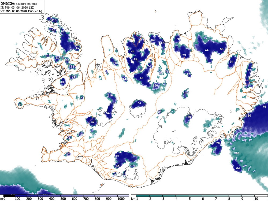
Task: Click the '83' visibility value on the map
Action: click(x=58, y=58)
